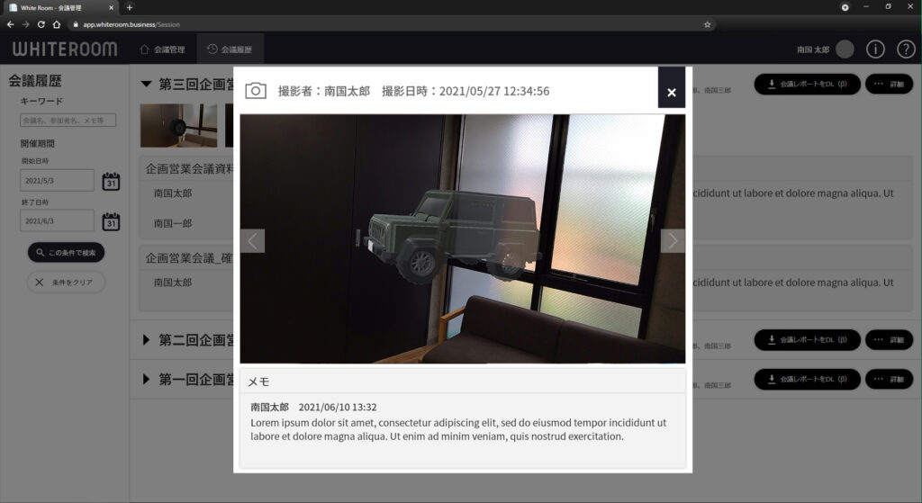Click memo author line 南国太郎 2021/06/10 13:32
This screenshot has width=922, height=503.
click(313, 408)
